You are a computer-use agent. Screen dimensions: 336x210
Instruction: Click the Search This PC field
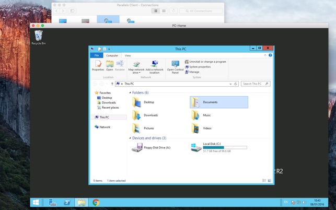point(253,84)
